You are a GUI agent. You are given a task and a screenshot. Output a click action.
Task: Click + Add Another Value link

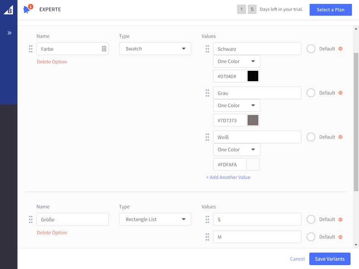pos(228,177)
